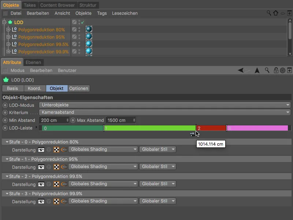Click the layer swatch of Polygonreduktion 80%
The height and width of the screenshot is (220, 293).
click(74, 29)
